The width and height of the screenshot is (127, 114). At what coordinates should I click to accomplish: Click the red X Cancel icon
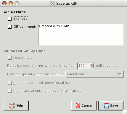78,105
